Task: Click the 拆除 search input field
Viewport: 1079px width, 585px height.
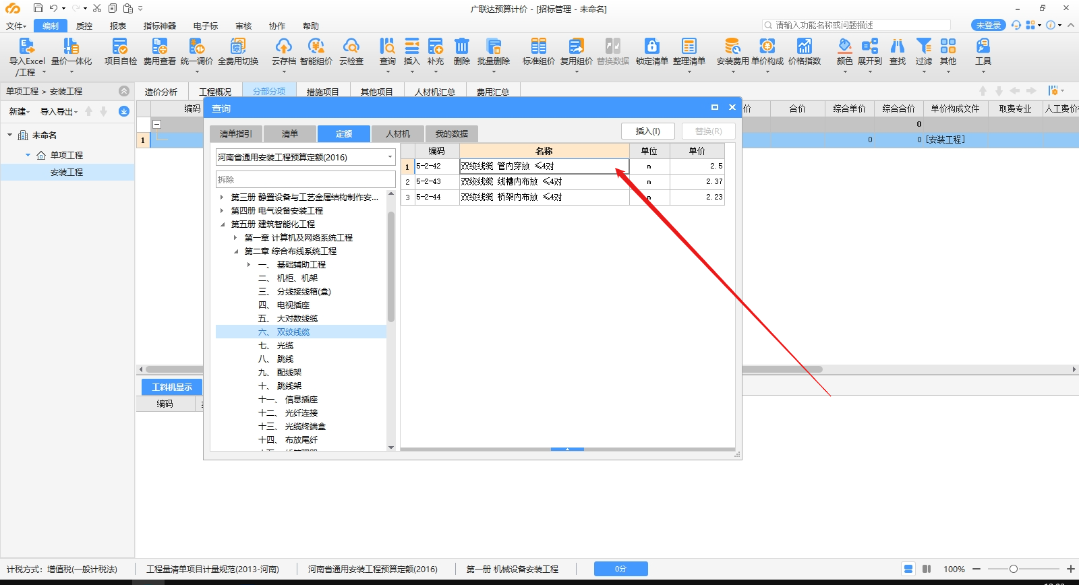Action: pyautogui.click(x=305, y=179)
